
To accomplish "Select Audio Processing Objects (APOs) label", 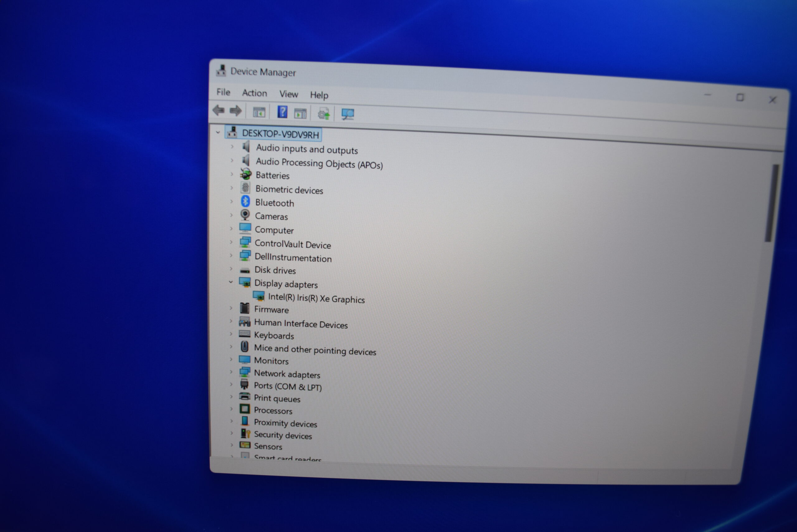I will [x=319, y=163].
